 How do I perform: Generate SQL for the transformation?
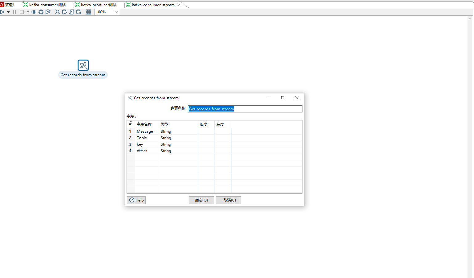click(x=71, y=12)
